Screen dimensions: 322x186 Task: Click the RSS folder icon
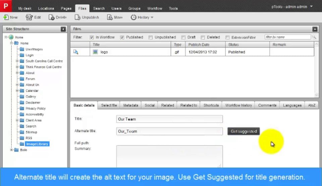[x=22, y=138]
